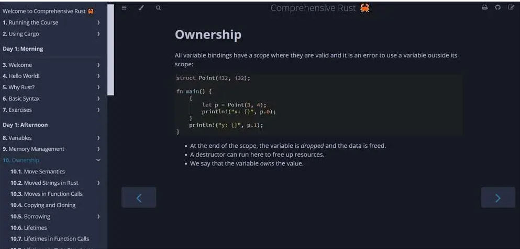Expand the 7. Exercises chevron
This screenshot has height=249, width=520.
coord(98,110)
